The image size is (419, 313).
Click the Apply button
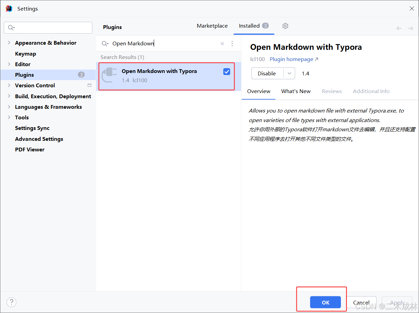click(x=397, y=302)
